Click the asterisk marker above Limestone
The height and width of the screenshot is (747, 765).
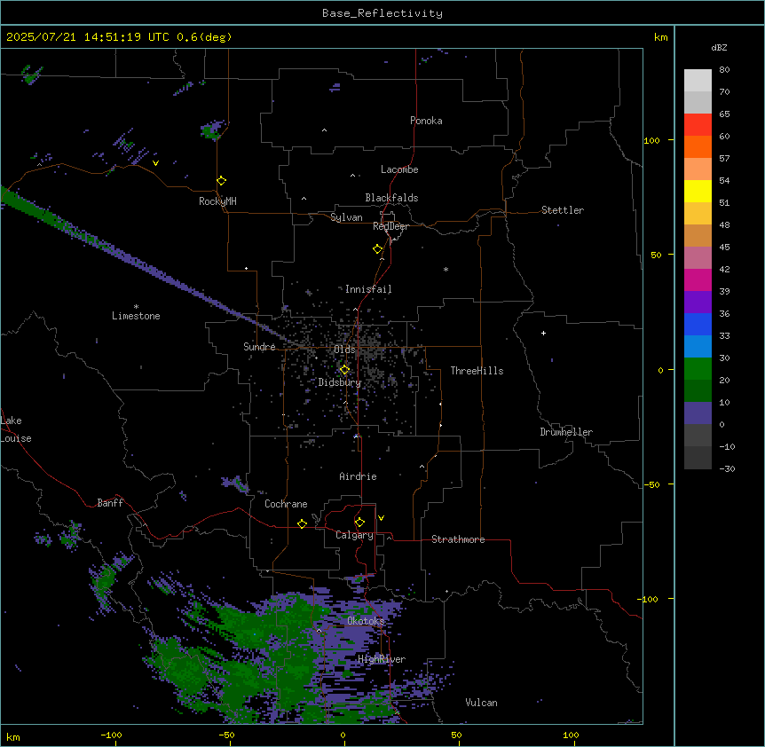[x=136, y=307]
